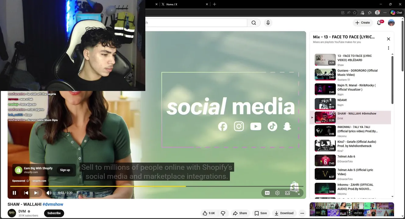Play 7elmet Ado 6 from playlist

[x=350, y=160]
